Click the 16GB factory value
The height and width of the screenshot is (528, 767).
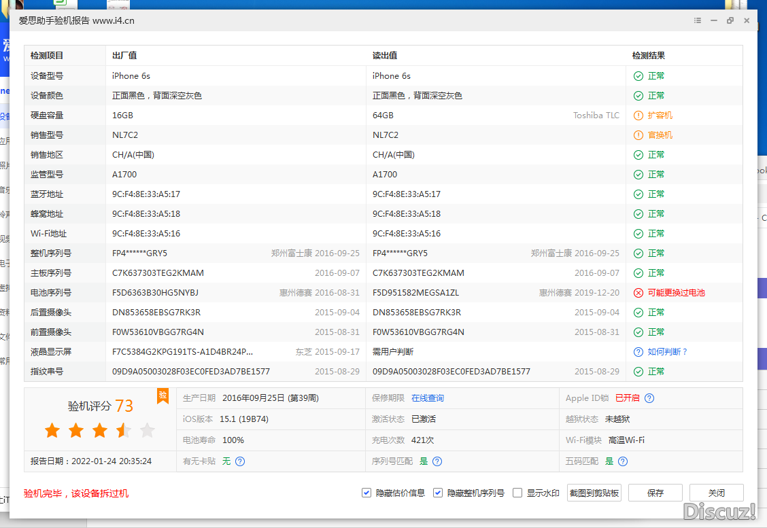[123, 116]
